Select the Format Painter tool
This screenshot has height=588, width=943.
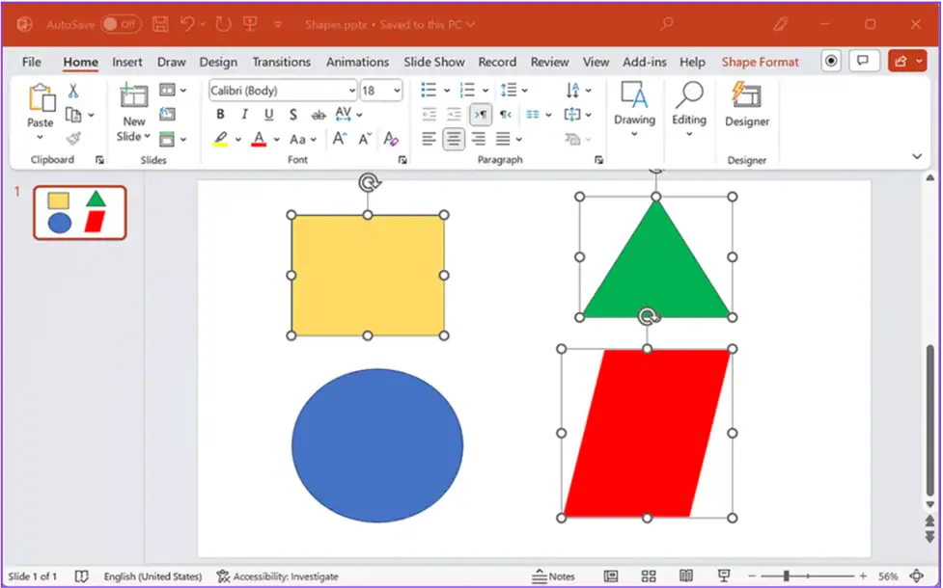point(73,139)
